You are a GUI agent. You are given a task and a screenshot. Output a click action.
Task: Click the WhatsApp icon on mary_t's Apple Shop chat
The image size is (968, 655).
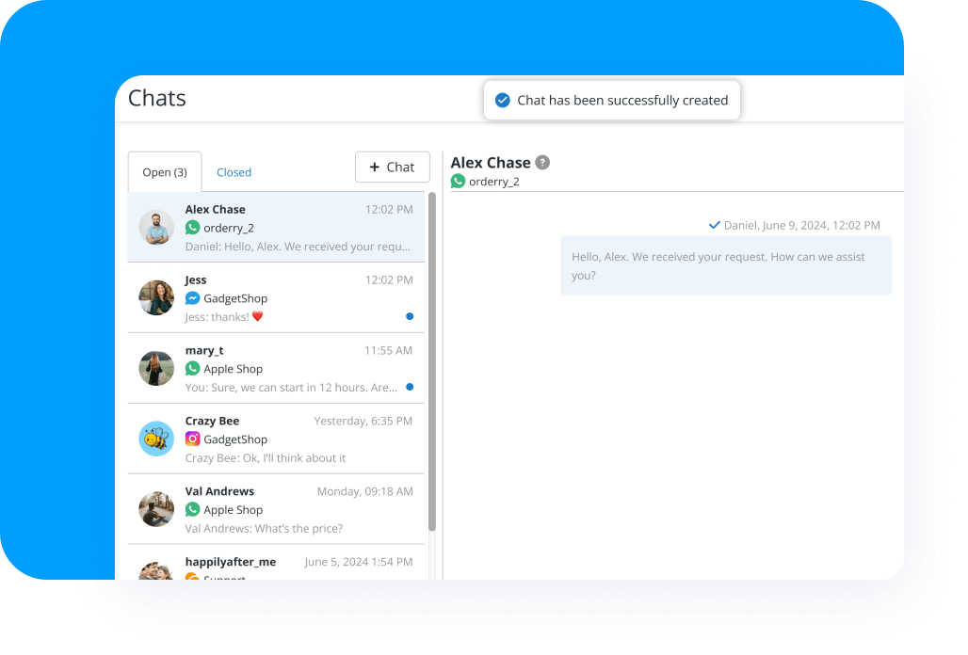coord(193,369)
